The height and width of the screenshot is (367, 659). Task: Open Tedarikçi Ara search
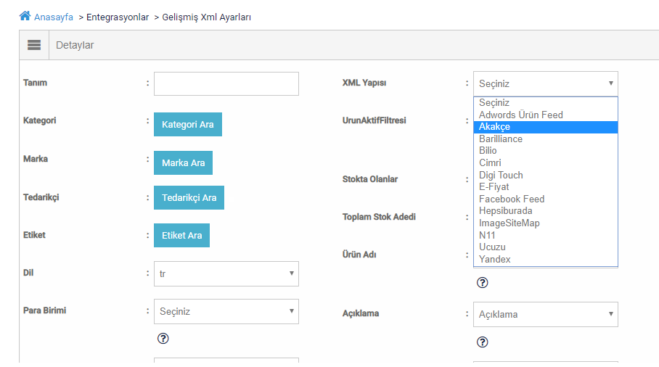[x=189, y=198]
